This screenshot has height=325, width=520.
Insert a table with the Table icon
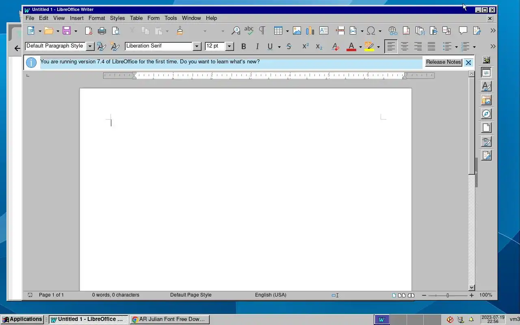point(278,30)
